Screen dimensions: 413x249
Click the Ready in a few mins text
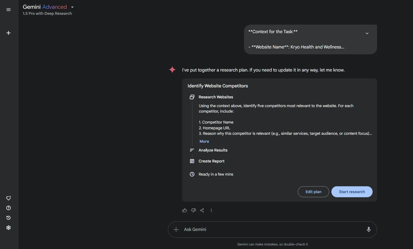pyautogui.click(x=216, y=174)
